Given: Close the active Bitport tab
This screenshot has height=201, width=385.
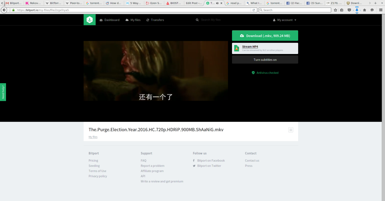Looking at the screenshot, I should [x=221, y=3].
